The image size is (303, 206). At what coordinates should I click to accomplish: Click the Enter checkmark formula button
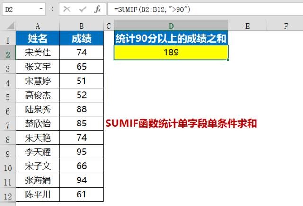pyautogui.click(x=81, y=9)
